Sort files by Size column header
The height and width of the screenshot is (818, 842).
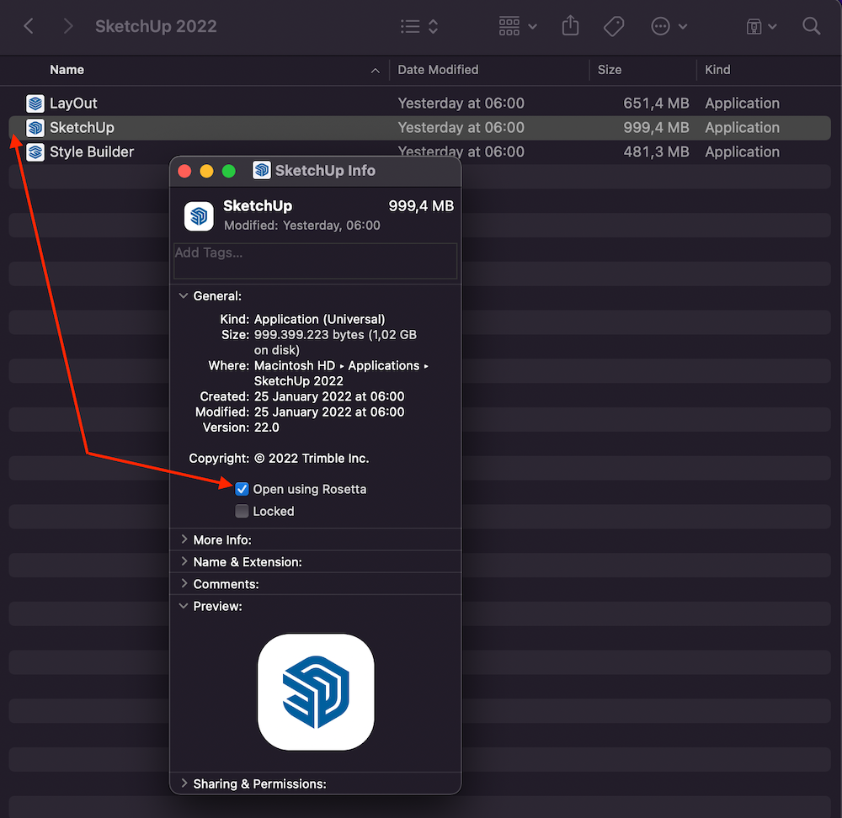pyautogui.click(x=610, y=70)
